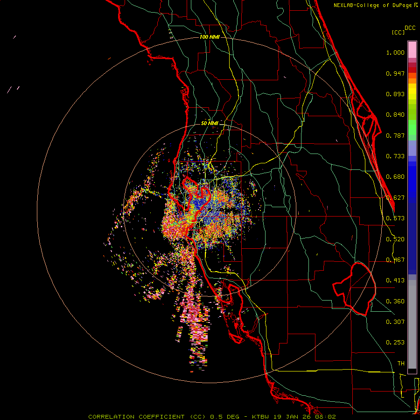Click the 0.733 value on the color scale

coord(395,156)
